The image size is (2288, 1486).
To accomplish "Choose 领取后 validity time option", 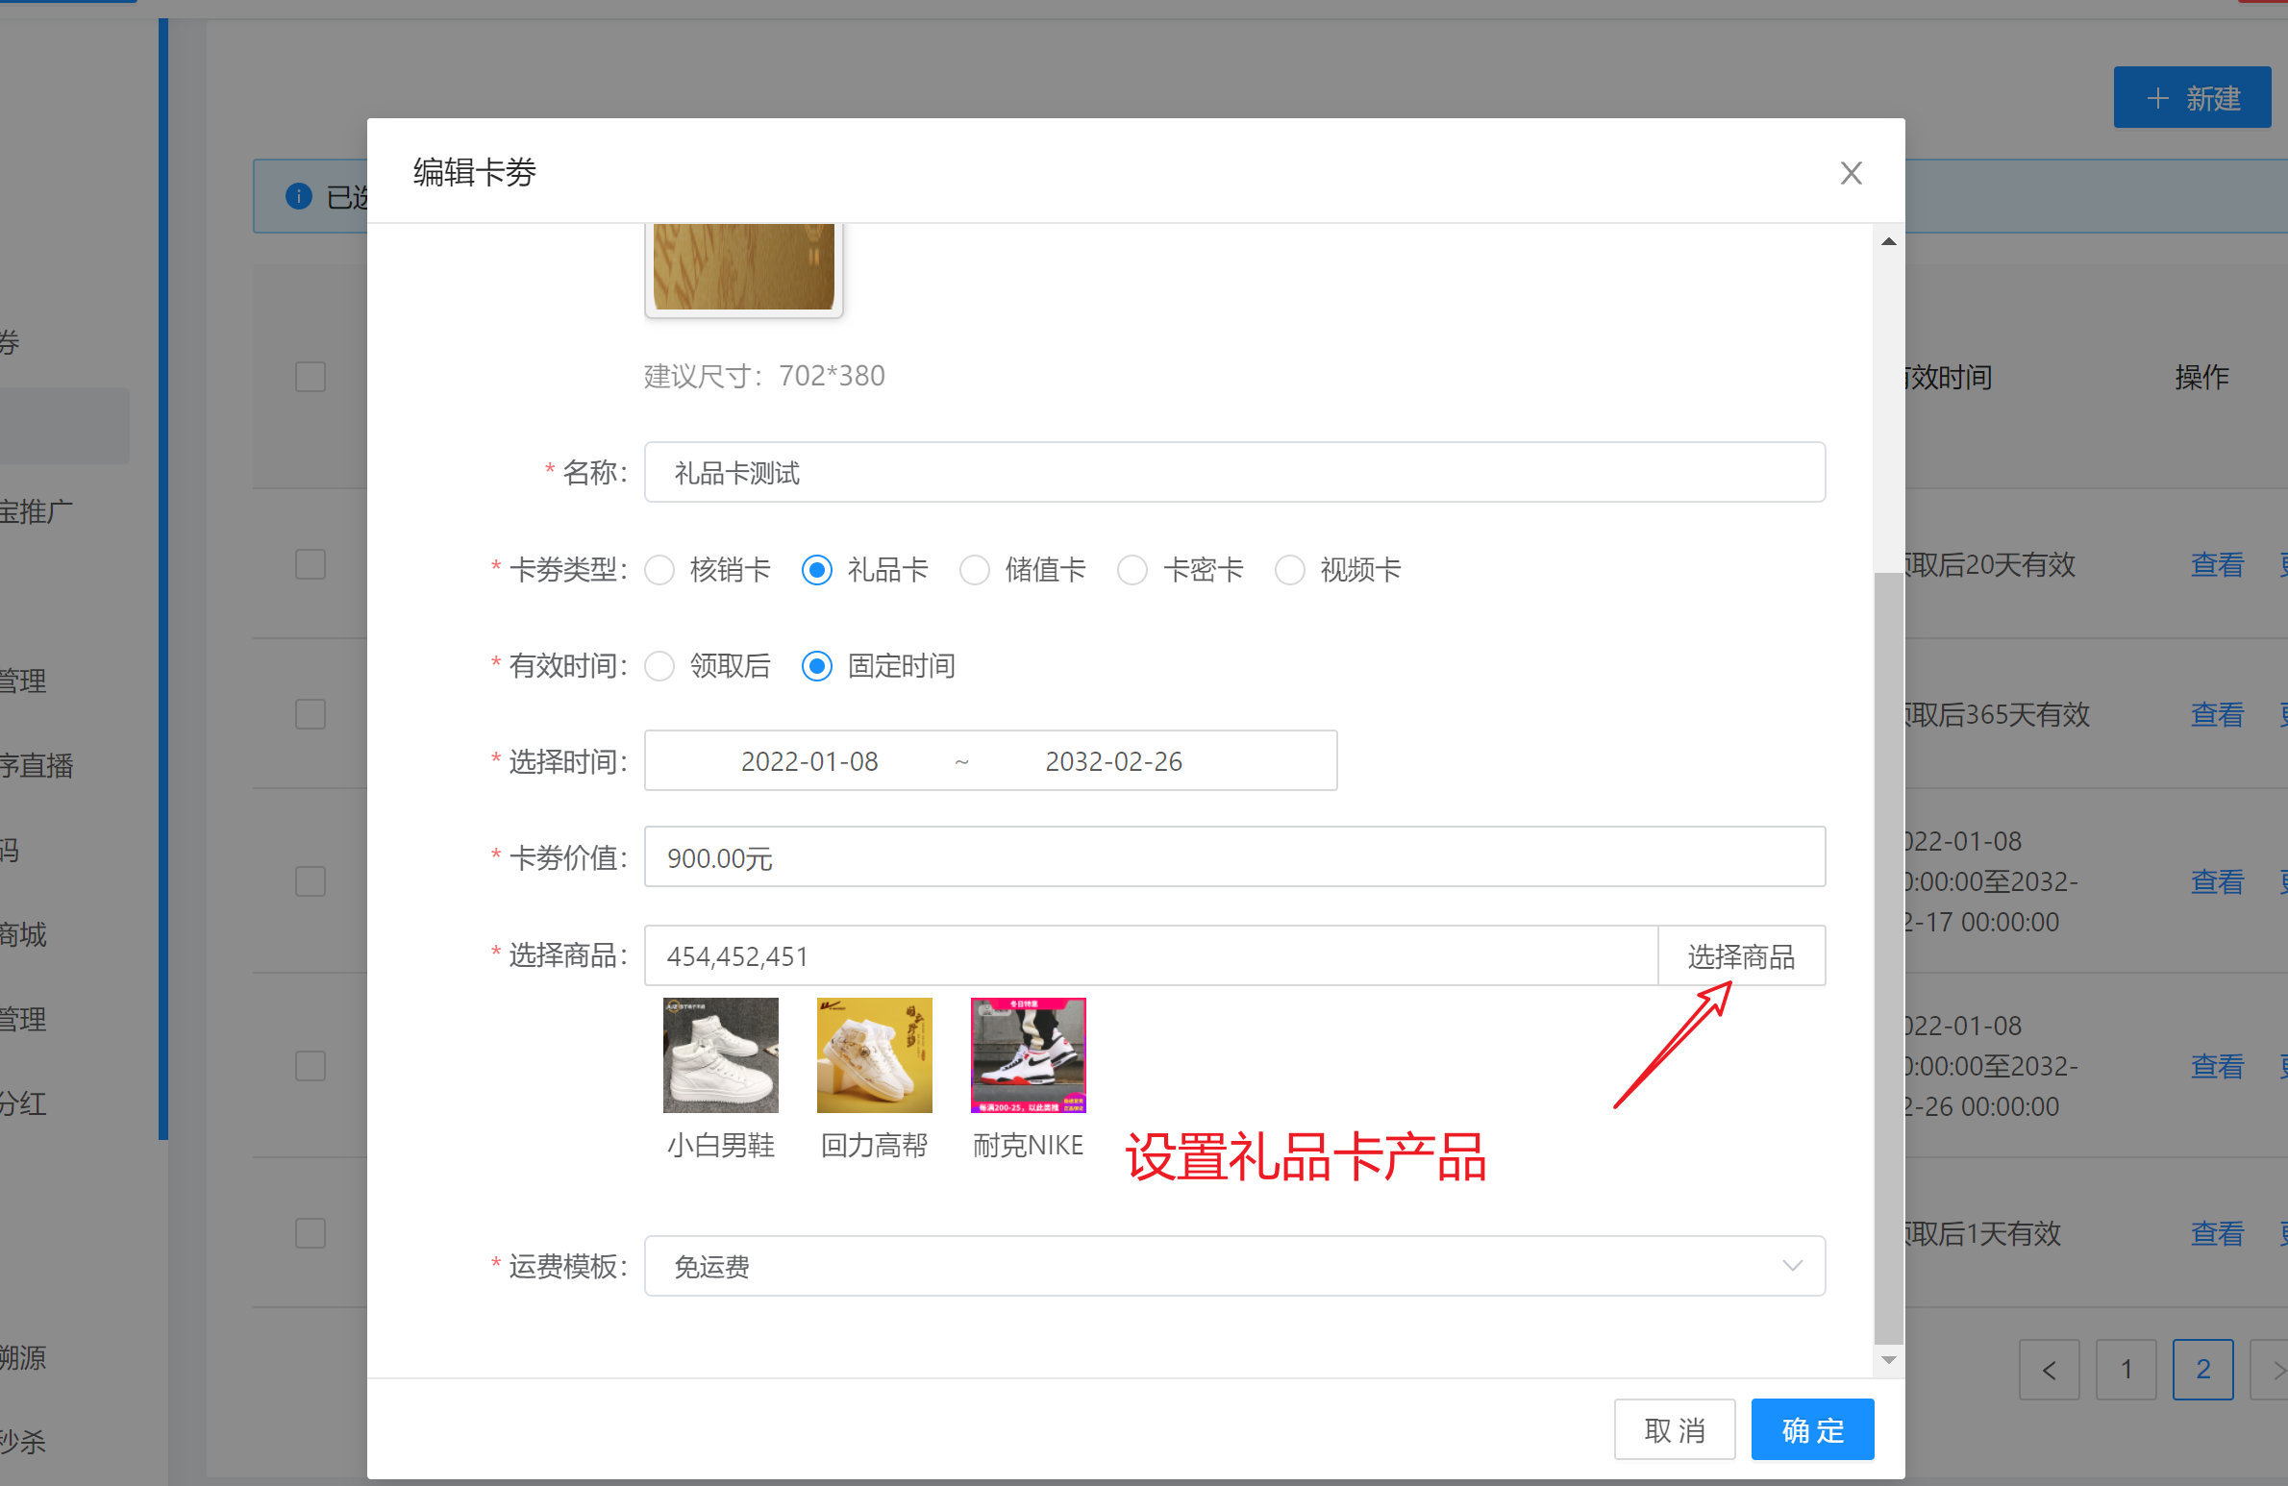I will coord(659,666).
